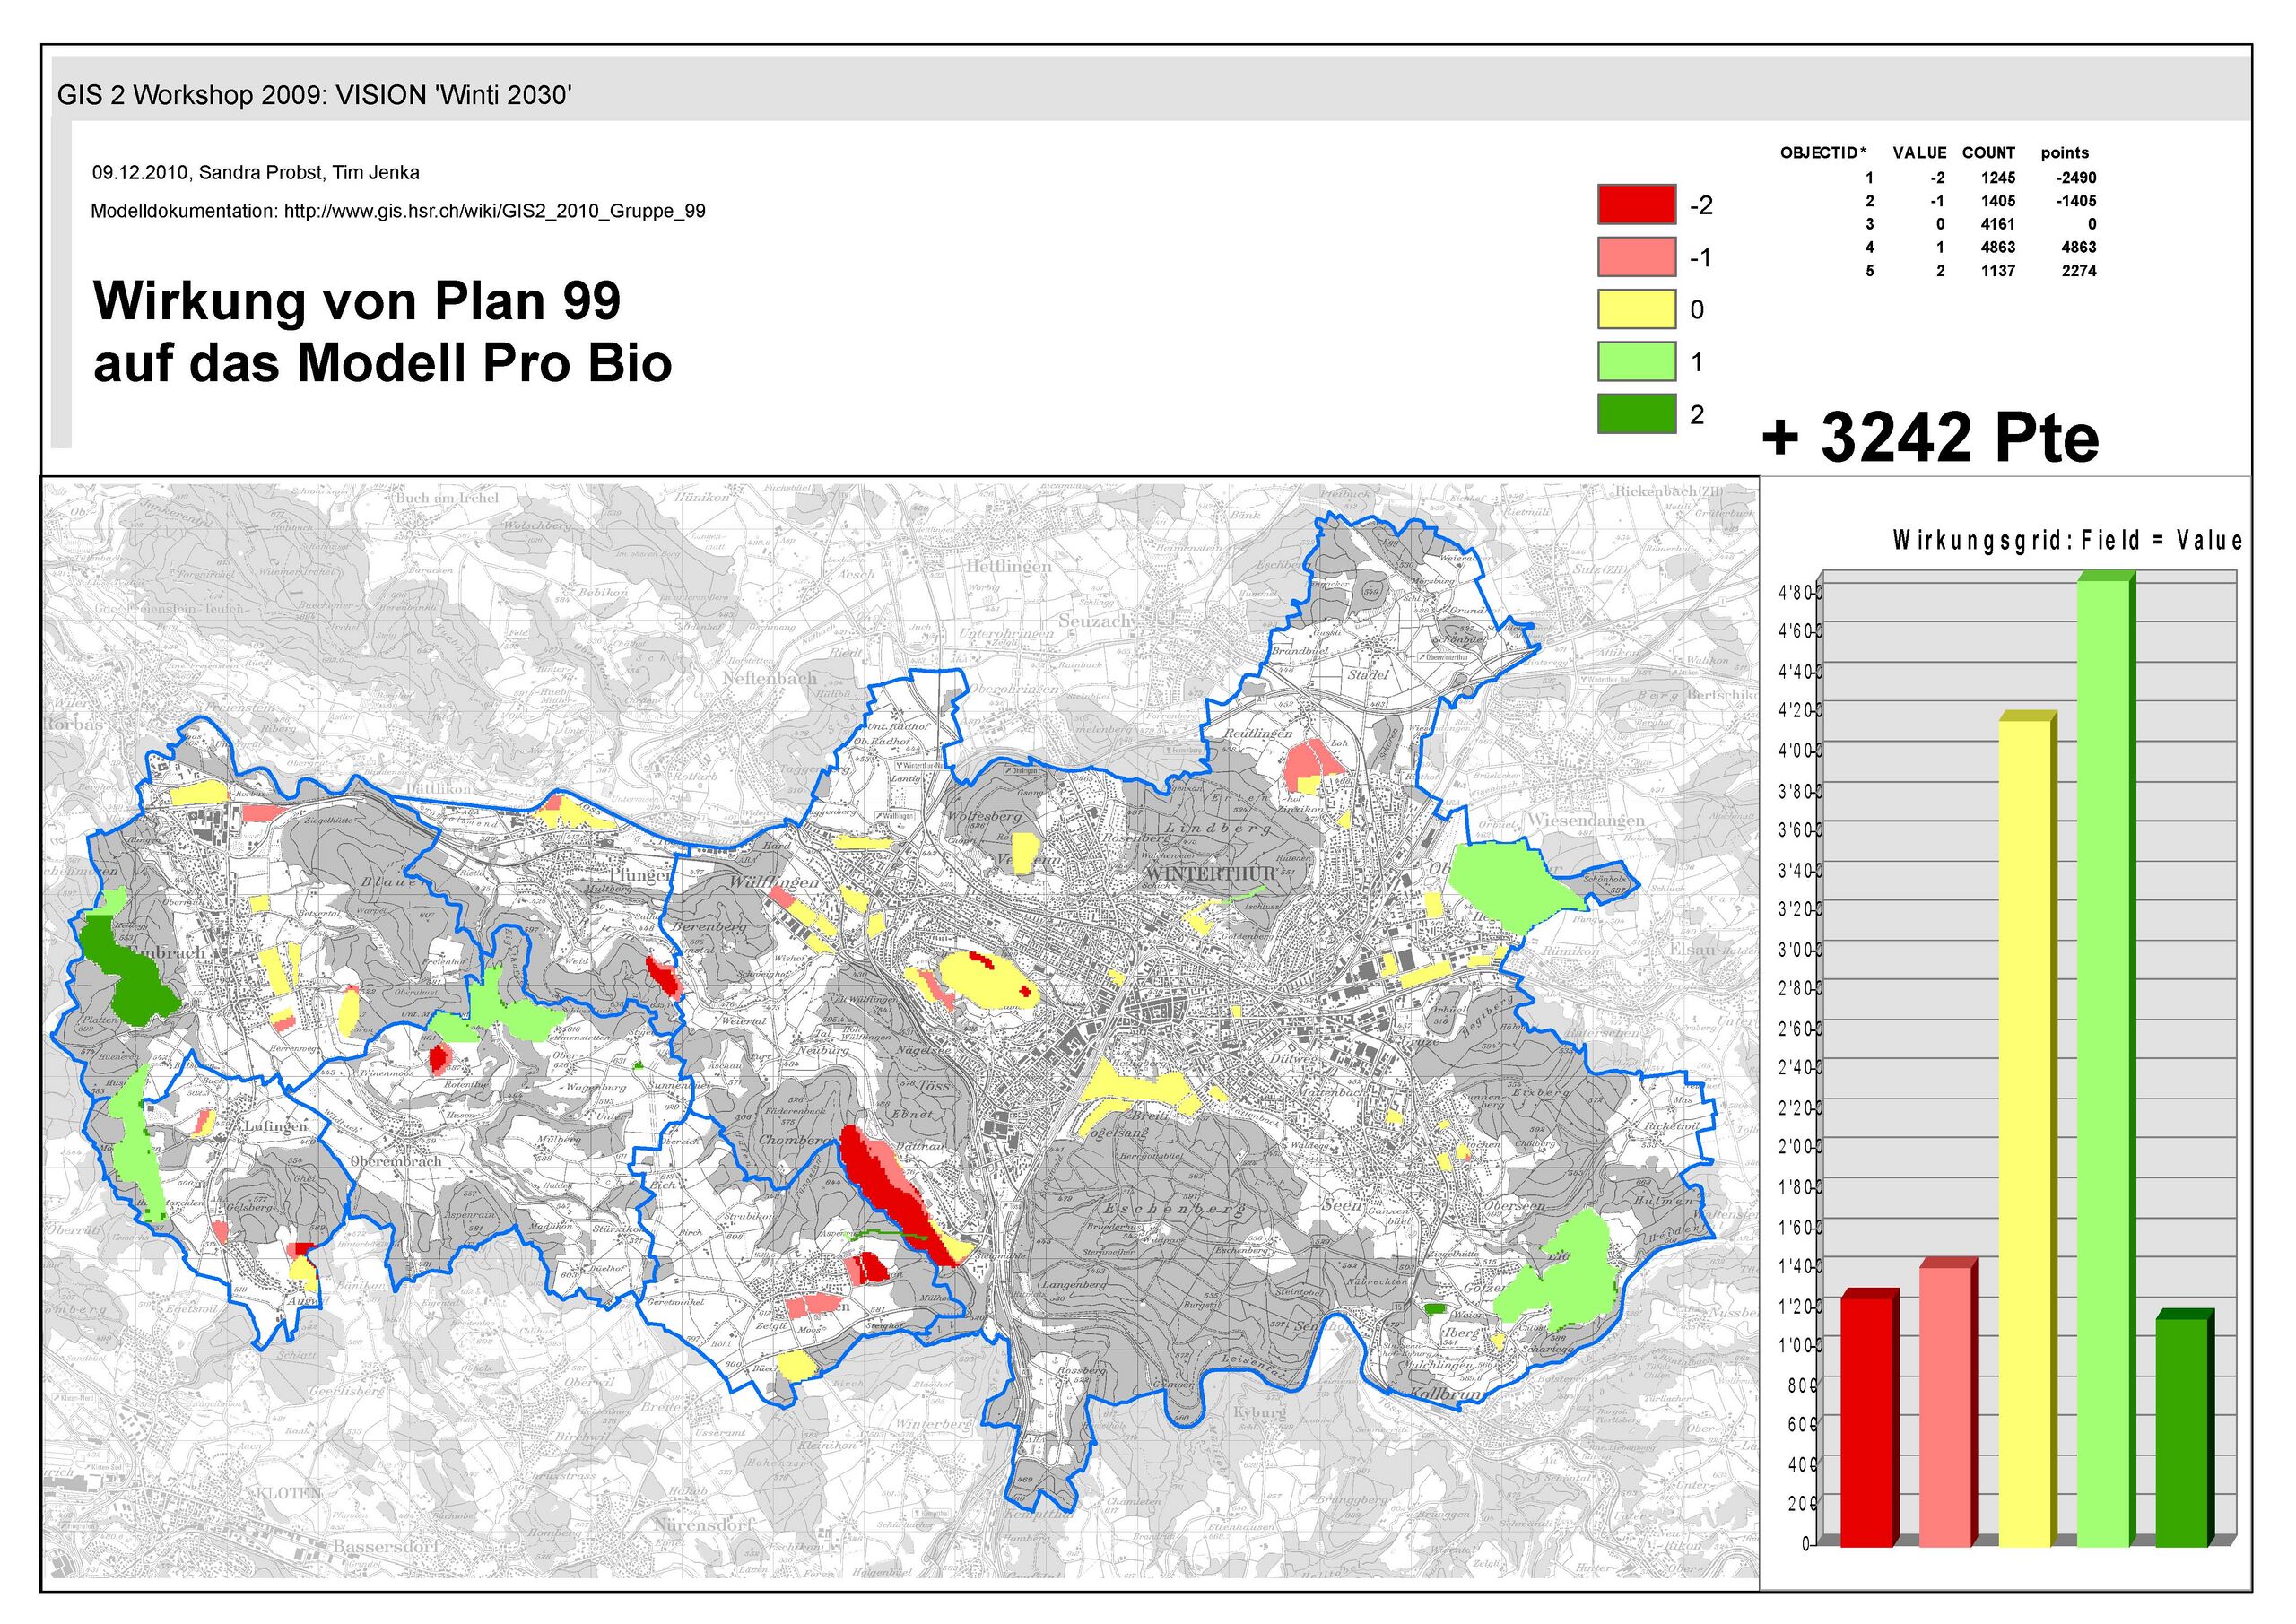Click the 'Wirkungsgrid: Field = Value' chart title

[2067, 541]
